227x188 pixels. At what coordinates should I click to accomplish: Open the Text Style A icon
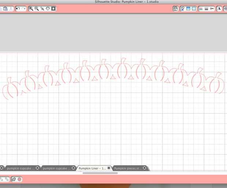[x=219, y=9]
